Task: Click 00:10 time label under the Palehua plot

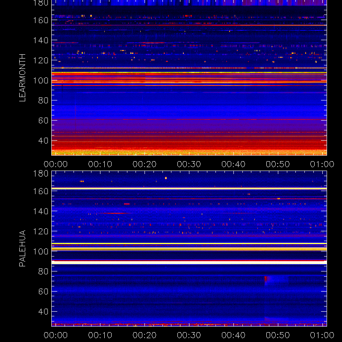Action: pyautogui.click(x=100, y=335)
